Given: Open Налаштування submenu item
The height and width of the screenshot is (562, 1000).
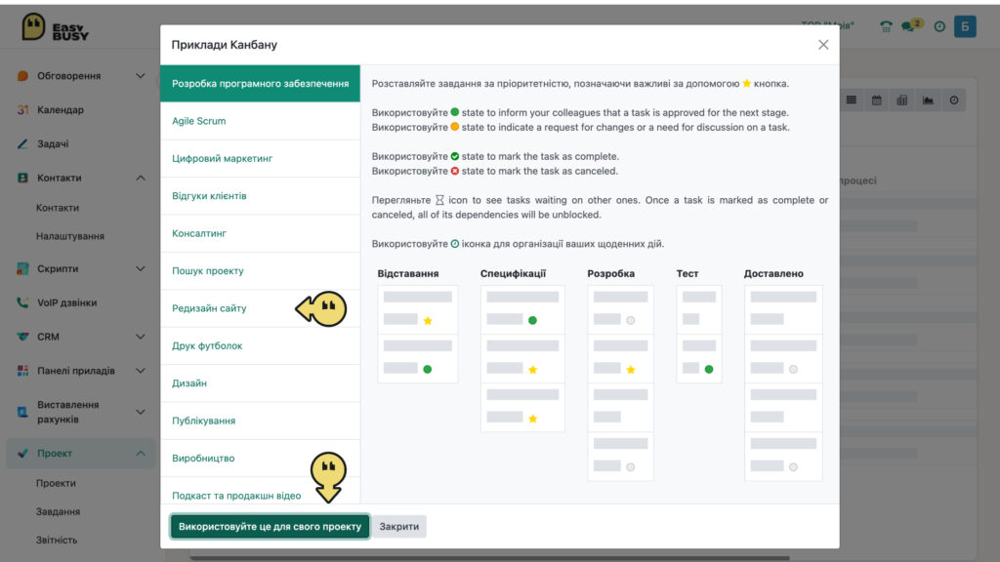Looking at the screenshot, I should pos(70,236).
